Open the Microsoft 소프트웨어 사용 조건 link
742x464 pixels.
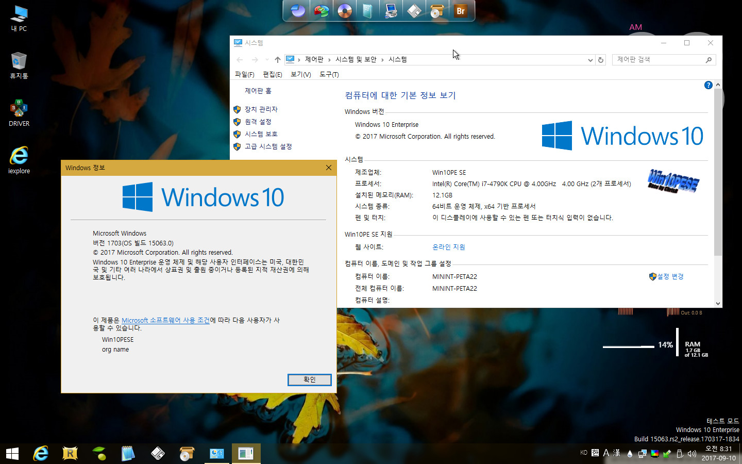pos(165,320)
